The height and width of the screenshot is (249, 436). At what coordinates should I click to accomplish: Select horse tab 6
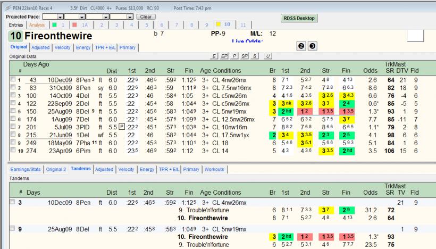[162, 25]
